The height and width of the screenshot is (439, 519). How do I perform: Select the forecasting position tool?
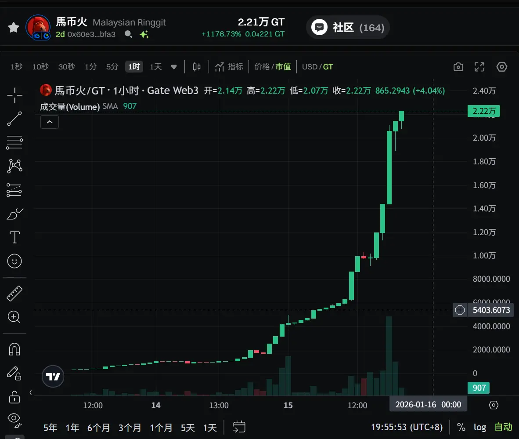click(x=14, y=190)
